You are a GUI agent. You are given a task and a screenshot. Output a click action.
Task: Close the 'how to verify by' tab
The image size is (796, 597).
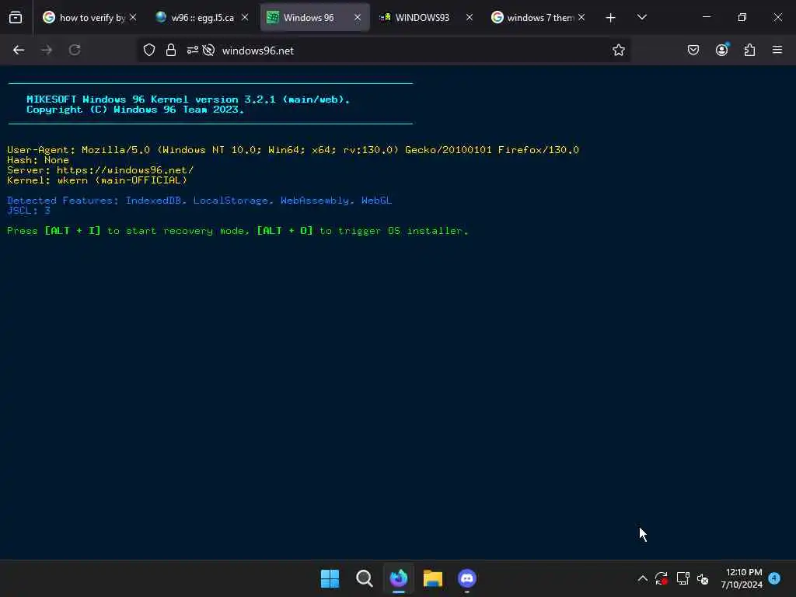click(x=133, y=18)
